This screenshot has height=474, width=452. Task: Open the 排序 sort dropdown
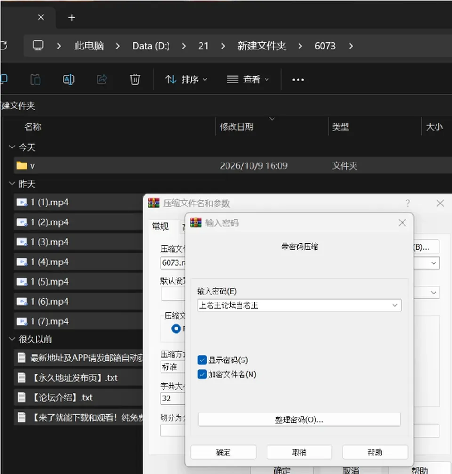click(186, 80)
